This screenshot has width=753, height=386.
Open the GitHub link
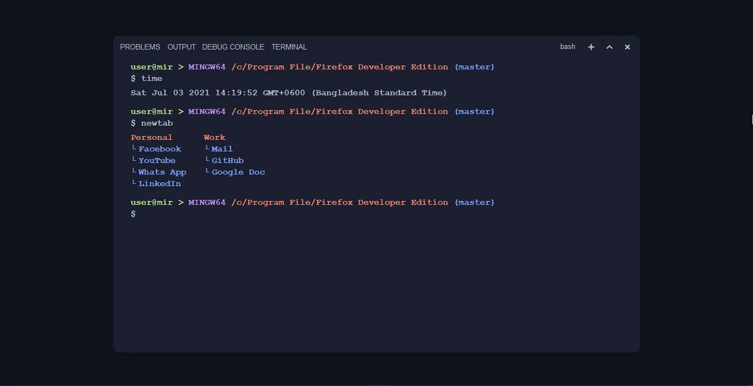click(x=228, y=160)
